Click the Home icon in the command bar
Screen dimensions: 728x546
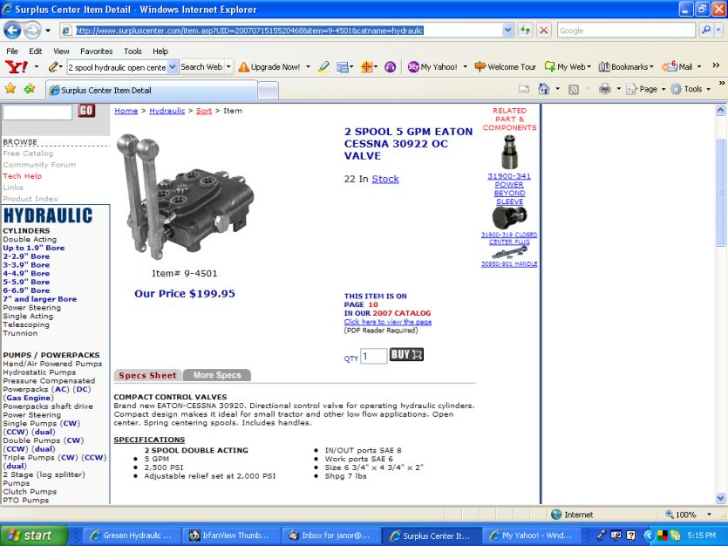[543, 89]
